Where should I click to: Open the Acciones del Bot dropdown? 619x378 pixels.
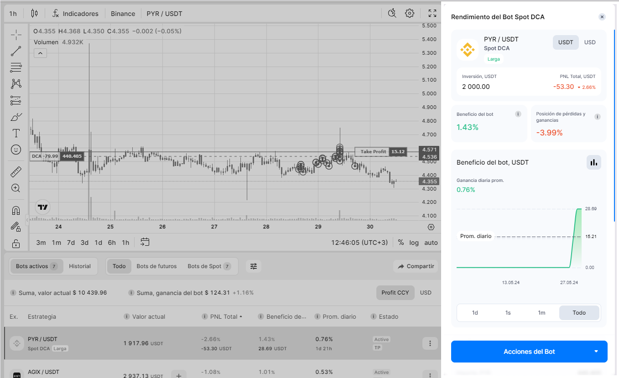(529, 352)
